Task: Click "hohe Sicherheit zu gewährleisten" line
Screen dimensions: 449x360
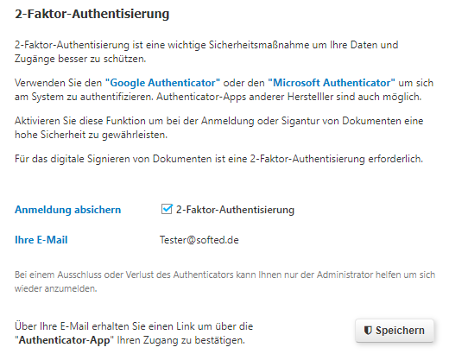Action: (x=91, y=135)
